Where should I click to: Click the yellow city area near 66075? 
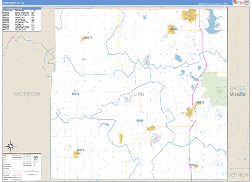pos(197,105)
